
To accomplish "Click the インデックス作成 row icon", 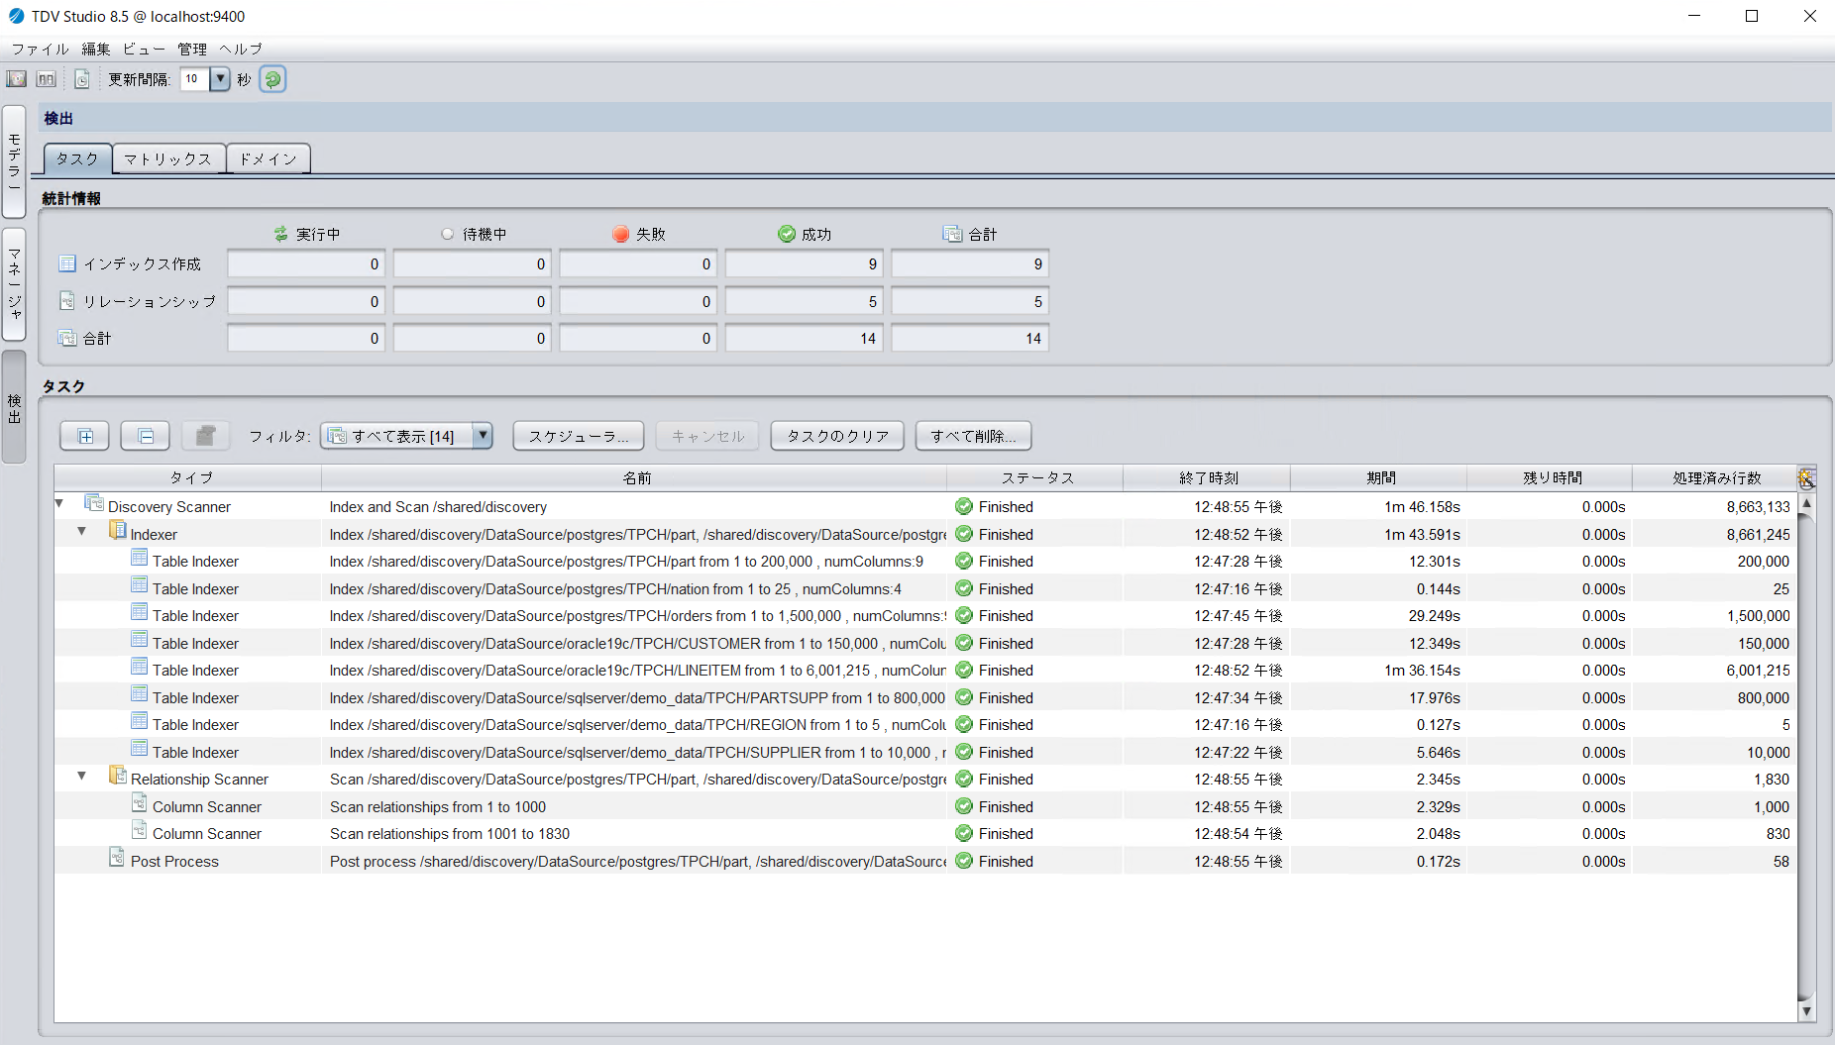I will [67, 263].
